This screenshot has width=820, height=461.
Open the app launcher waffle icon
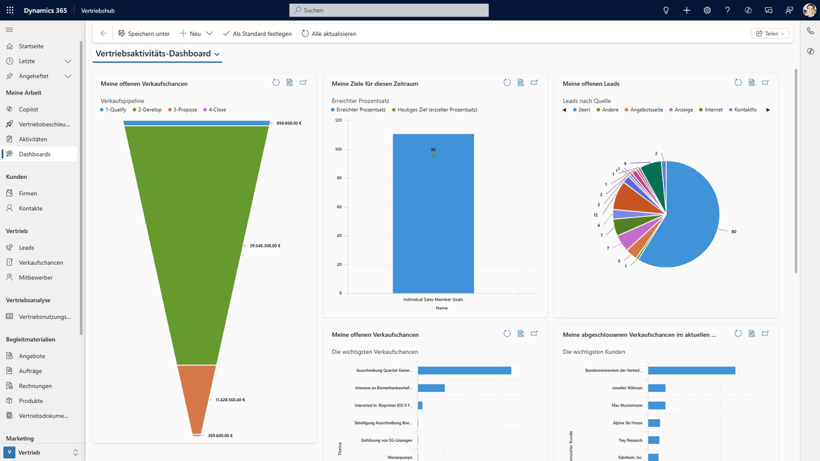coord(10,11)
